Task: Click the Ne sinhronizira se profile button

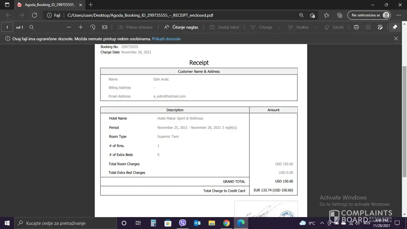Action: [x=369, y=15]
